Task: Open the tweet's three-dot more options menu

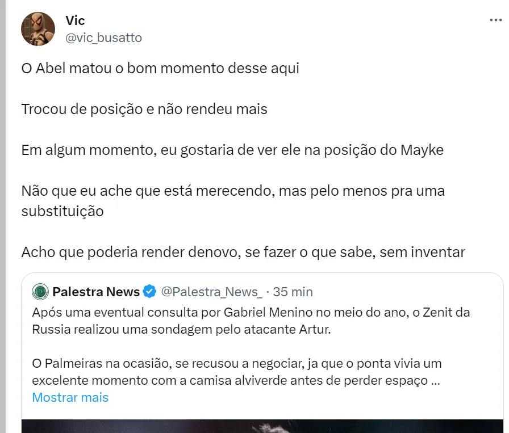Action: coord(495,20)
